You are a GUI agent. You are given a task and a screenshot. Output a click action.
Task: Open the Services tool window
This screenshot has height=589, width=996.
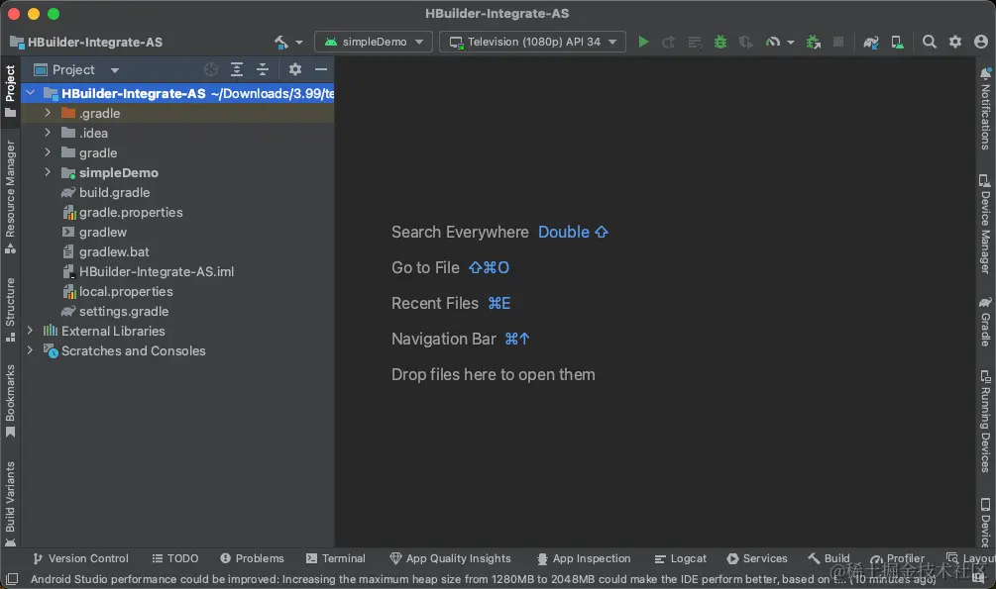757,558
